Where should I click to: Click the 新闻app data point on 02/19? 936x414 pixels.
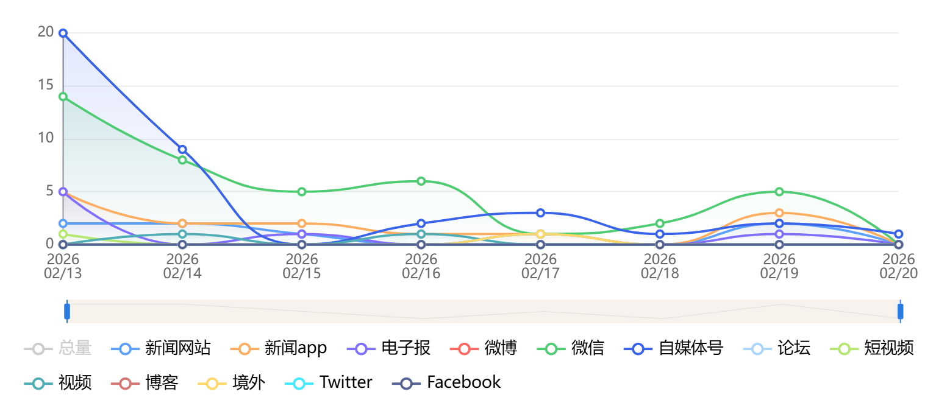[x=779, y=213]
